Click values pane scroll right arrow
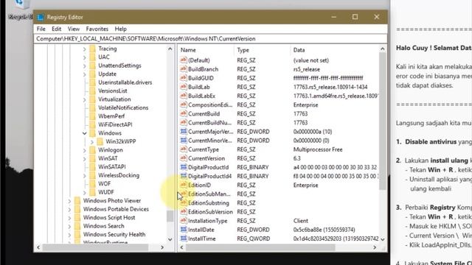The width and height of the screenshot is (472, 265). coord(375,247)
